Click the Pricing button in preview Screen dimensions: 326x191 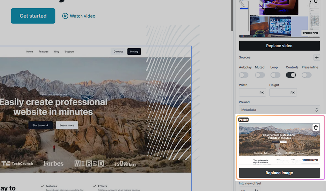[134, 52]
